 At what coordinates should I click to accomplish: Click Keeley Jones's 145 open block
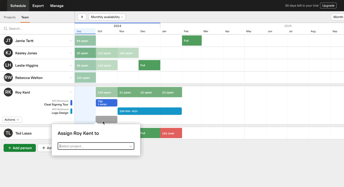(x=128, y=53)
